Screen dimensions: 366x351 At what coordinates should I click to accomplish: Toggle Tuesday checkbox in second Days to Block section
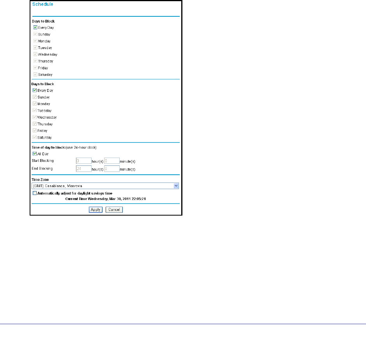[35, 110]
